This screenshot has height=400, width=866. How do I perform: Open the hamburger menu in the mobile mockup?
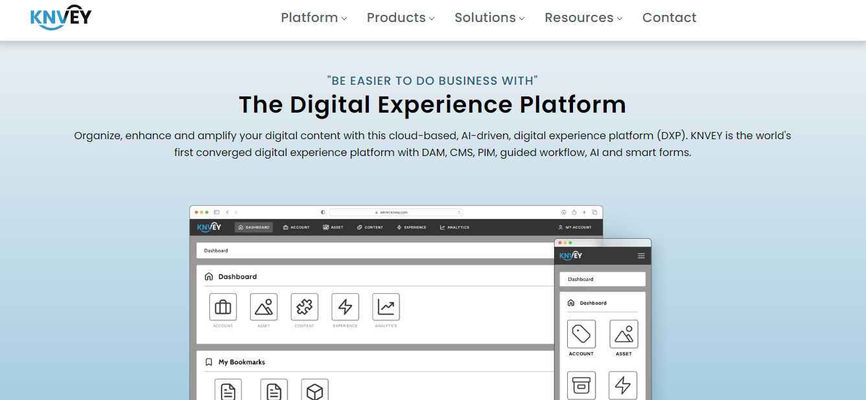coord(641,256)
